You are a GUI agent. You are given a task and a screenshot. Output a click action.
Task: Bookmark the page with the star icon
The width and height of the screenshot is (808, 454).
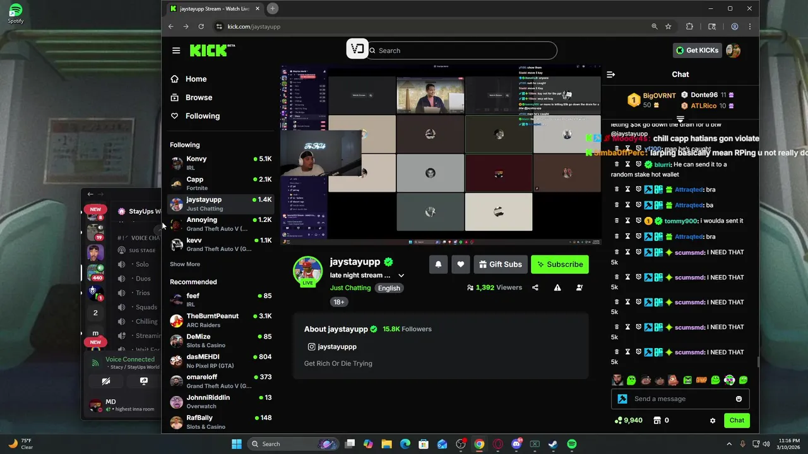pos(668,26)
